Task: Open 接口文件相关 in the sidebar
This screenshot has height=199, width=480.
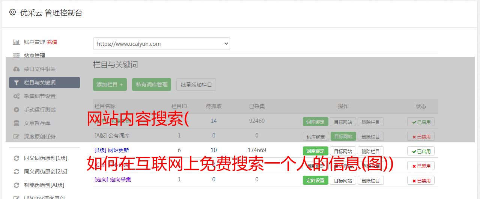Action: point(40,69)
